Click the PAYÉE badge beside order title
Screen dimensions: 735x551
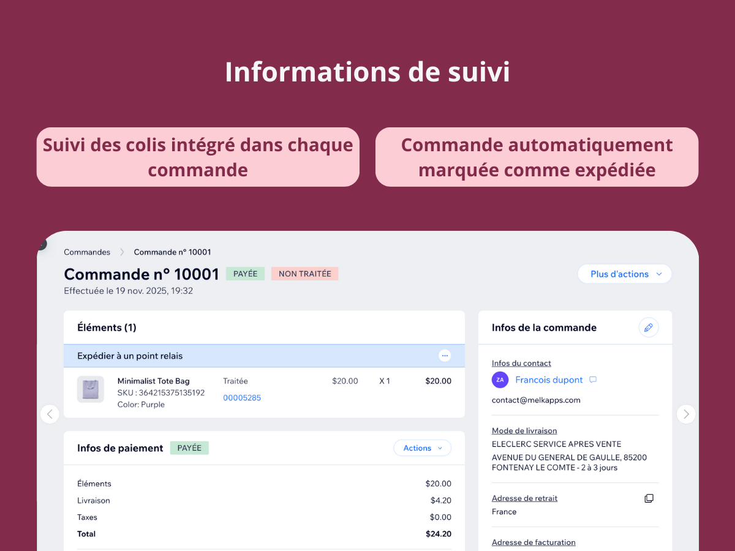(246, 274)
